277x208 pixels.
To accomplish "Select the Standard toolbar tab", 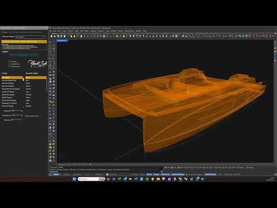I will pos(54,34).
